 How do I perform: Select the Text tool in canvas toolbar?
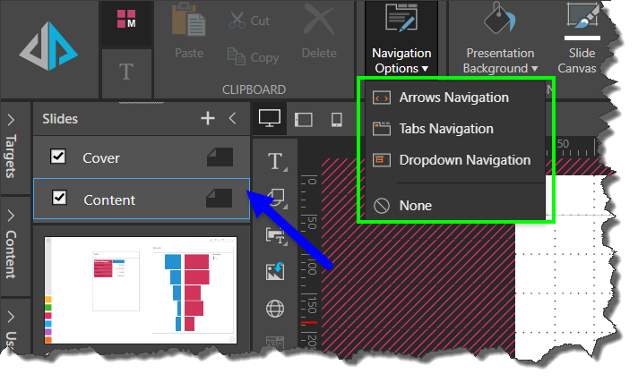(x=276, y=161)
